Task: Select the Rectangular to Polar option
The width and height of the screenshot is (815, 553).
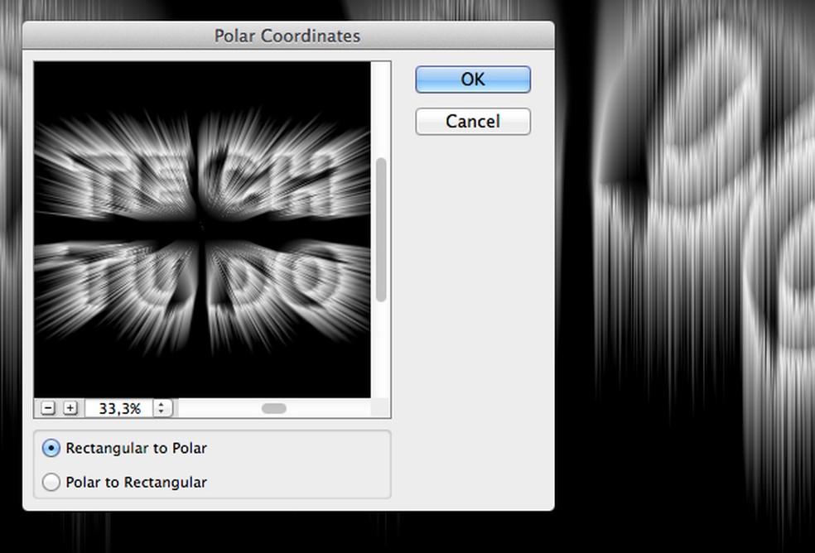Action: pyautogui.click(x=125, y=448)
